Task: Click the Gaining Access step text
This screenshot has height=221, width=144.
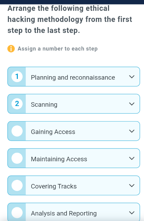Action: [x=53, y=132]
